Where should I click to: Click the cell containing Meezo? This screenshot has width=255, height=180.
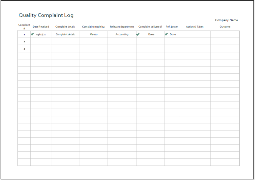pos(93,34)
